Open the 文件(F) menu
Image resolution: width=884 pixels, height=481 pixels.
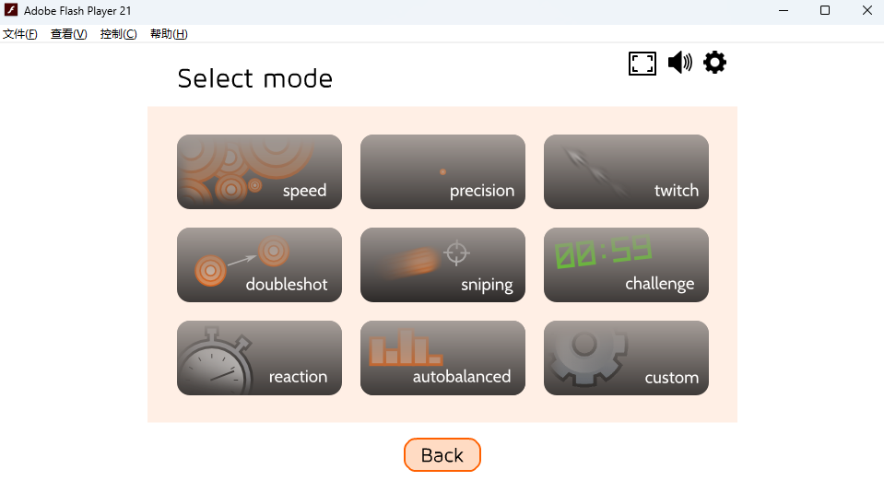tap(20, 34)
